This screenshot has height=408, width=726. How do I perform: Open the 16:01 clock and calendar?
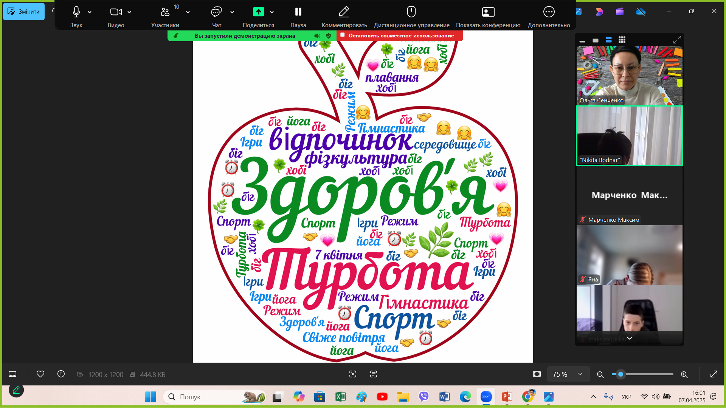(x=692, y=397)
